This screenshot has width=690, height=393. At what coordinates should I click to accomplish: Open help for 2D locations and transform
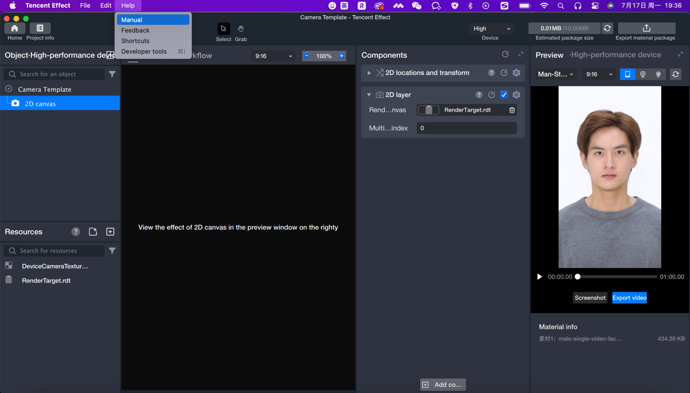point(491,73)
